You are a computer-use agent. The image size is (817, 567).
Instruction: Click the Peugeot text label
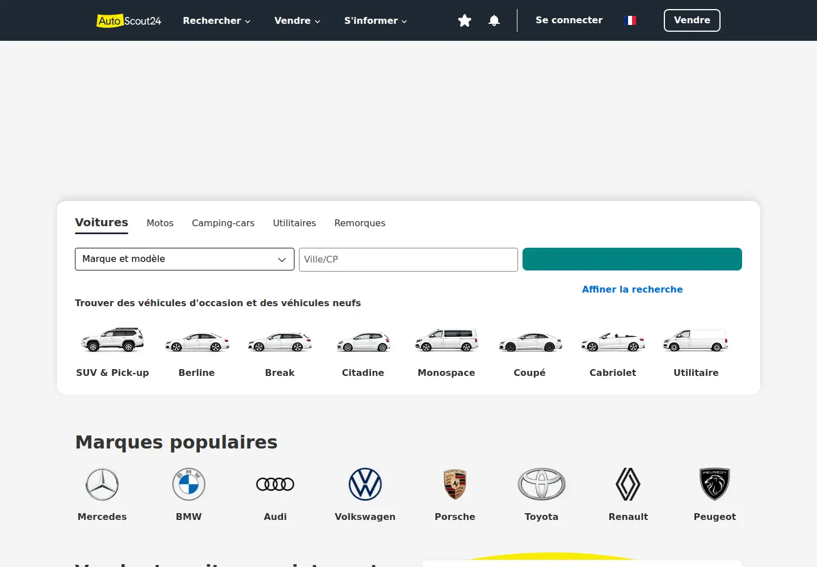pos(715,517)
